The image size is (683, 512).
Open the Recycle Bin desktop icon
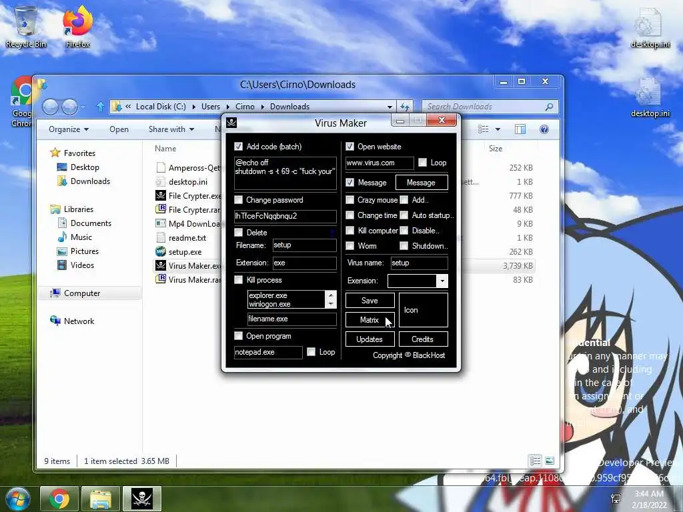26,26
